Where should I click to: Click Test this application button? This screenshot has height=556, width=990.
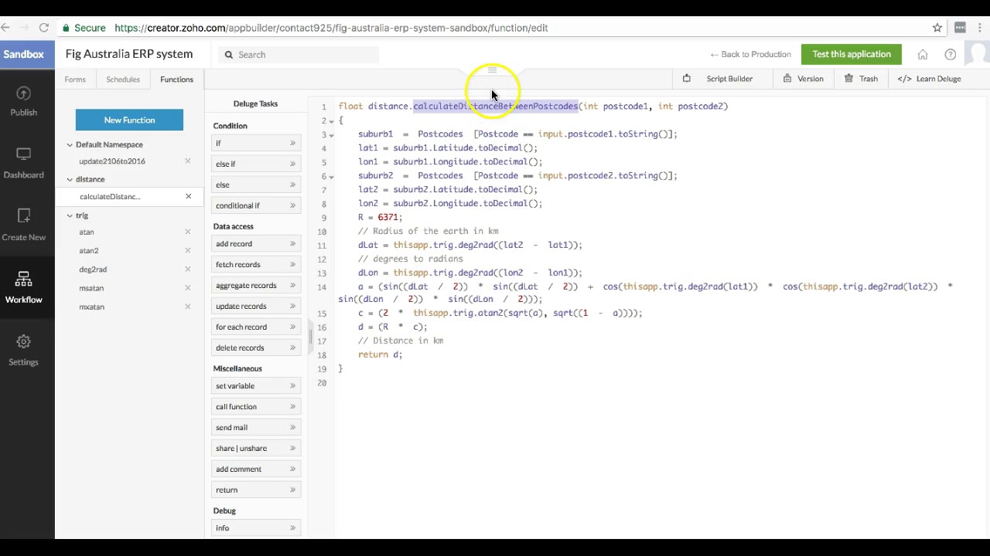pyautogui.click(x=851, y=54)
